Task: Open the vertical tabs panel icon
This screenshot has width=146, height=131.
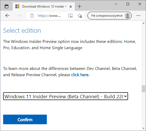Action: [7, 6]
